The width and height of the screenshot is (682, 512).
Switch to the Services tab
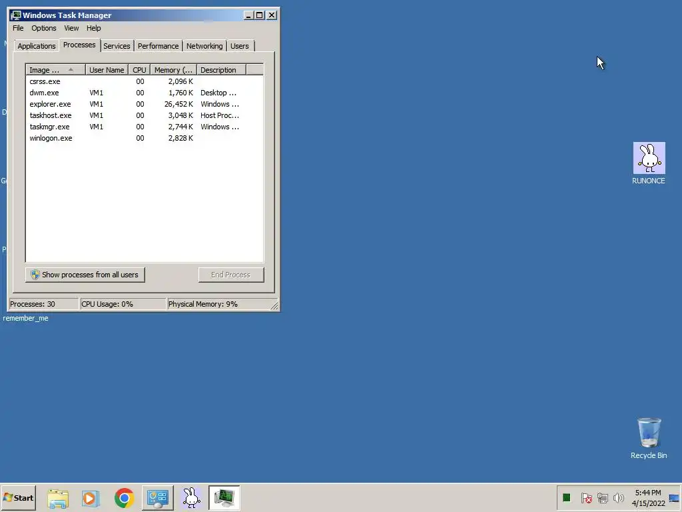pyautogui.click(x=117, y=46)
